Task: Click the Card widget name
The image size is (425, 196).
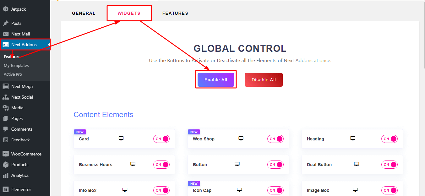Action: click(84, 139)
